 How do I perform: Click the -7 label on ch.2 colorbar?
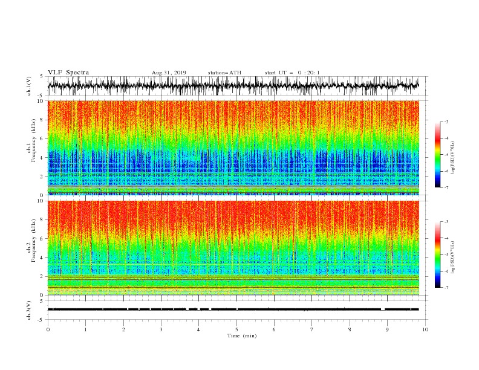click(x=446, y=288)
